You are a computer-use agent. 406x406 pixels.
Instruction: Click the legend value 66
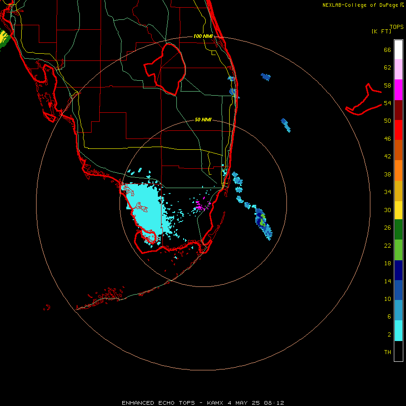point(388,50)
